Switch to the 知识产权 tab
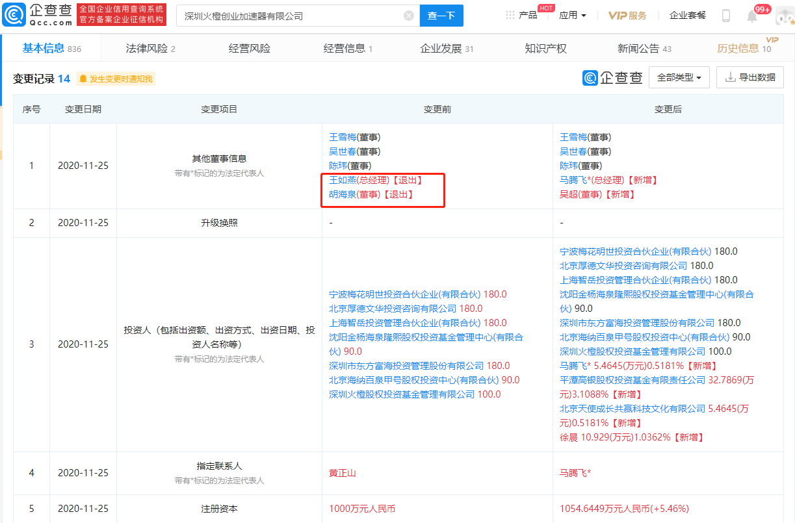The width and height of the screenshot is (795, 523). tap(545, 49)
